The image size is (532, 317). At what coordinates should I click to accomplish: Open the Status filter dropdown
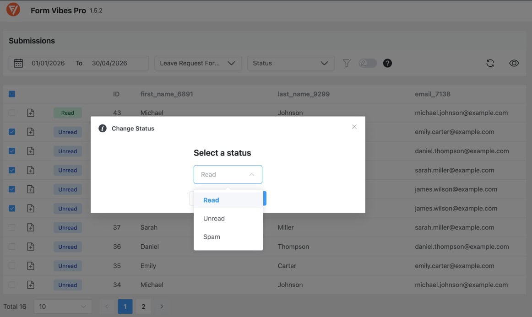(291, 63)
